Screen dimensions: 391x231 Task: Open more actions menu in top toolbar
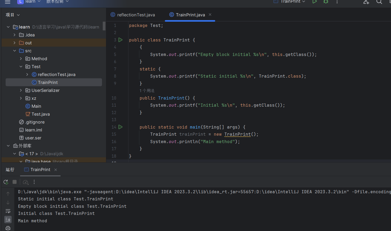click(x=337, y=2)
